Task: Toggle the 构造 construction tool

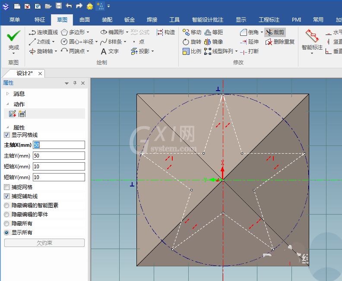Action: (166, 32)
